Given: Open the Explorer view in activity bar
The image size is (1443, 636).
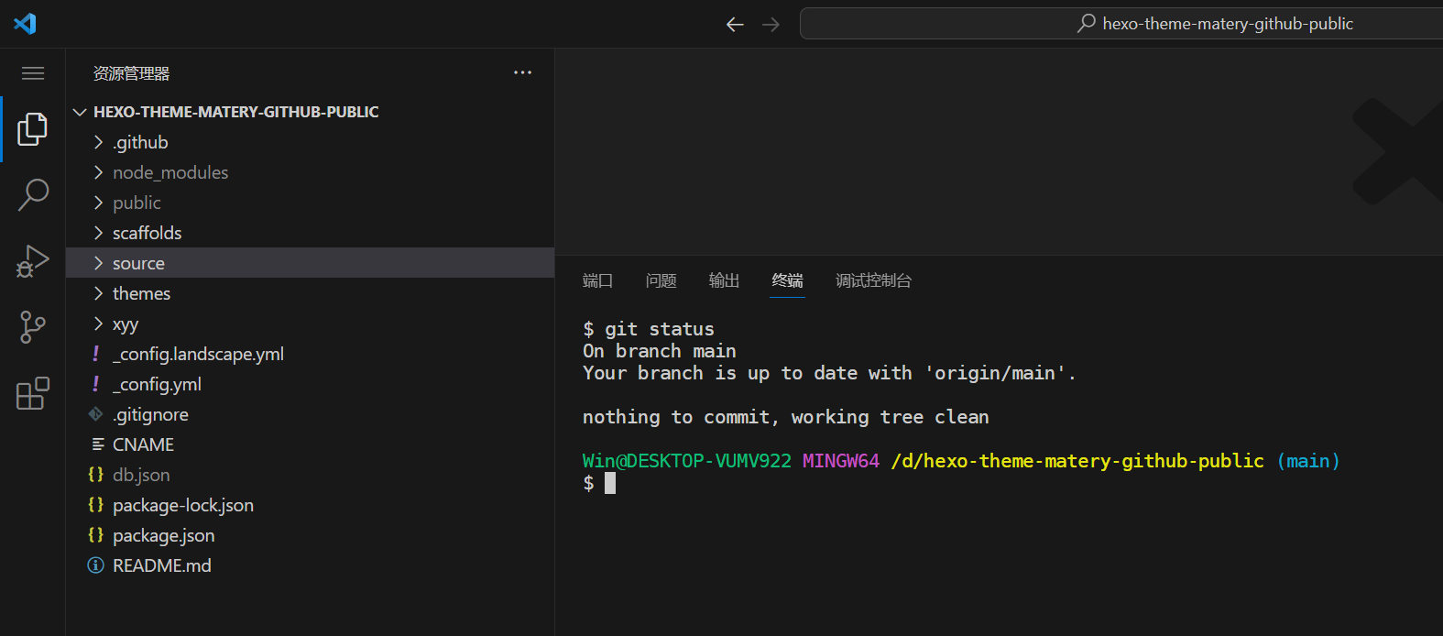Looking at the screenshot, I should 33,129.
